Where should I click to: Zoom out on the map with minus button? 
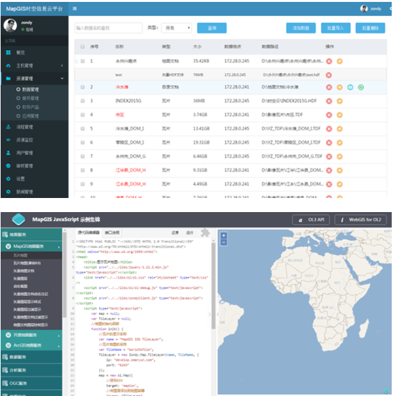pyautogui.click(x=224, y=242)
